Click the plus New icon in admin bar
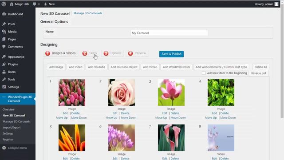Viewport: 284px width, 160px height. 45,4
